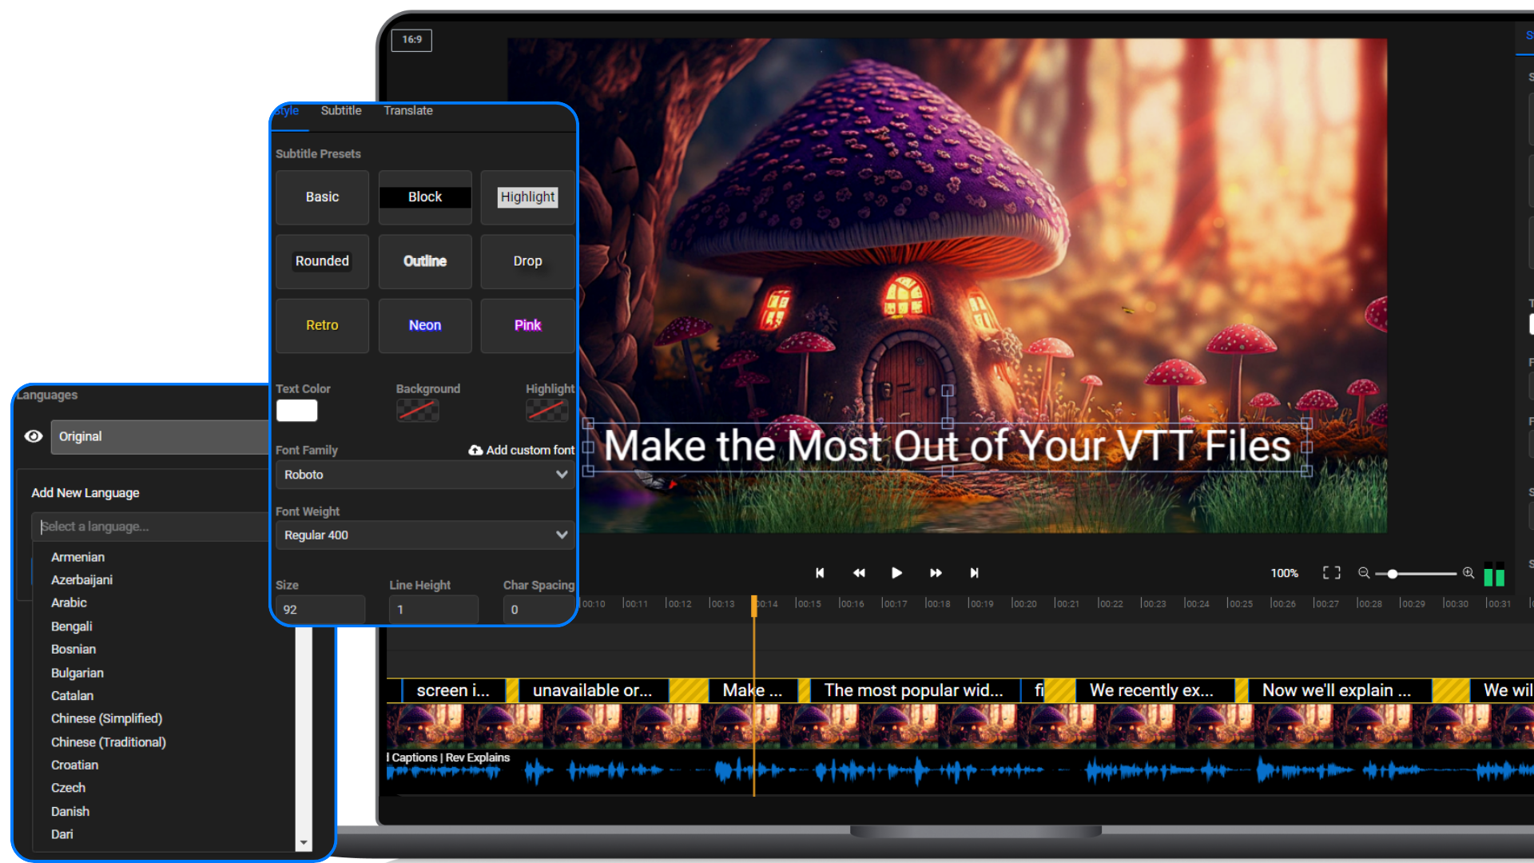Switch to the Translate tab

[408, 111]
